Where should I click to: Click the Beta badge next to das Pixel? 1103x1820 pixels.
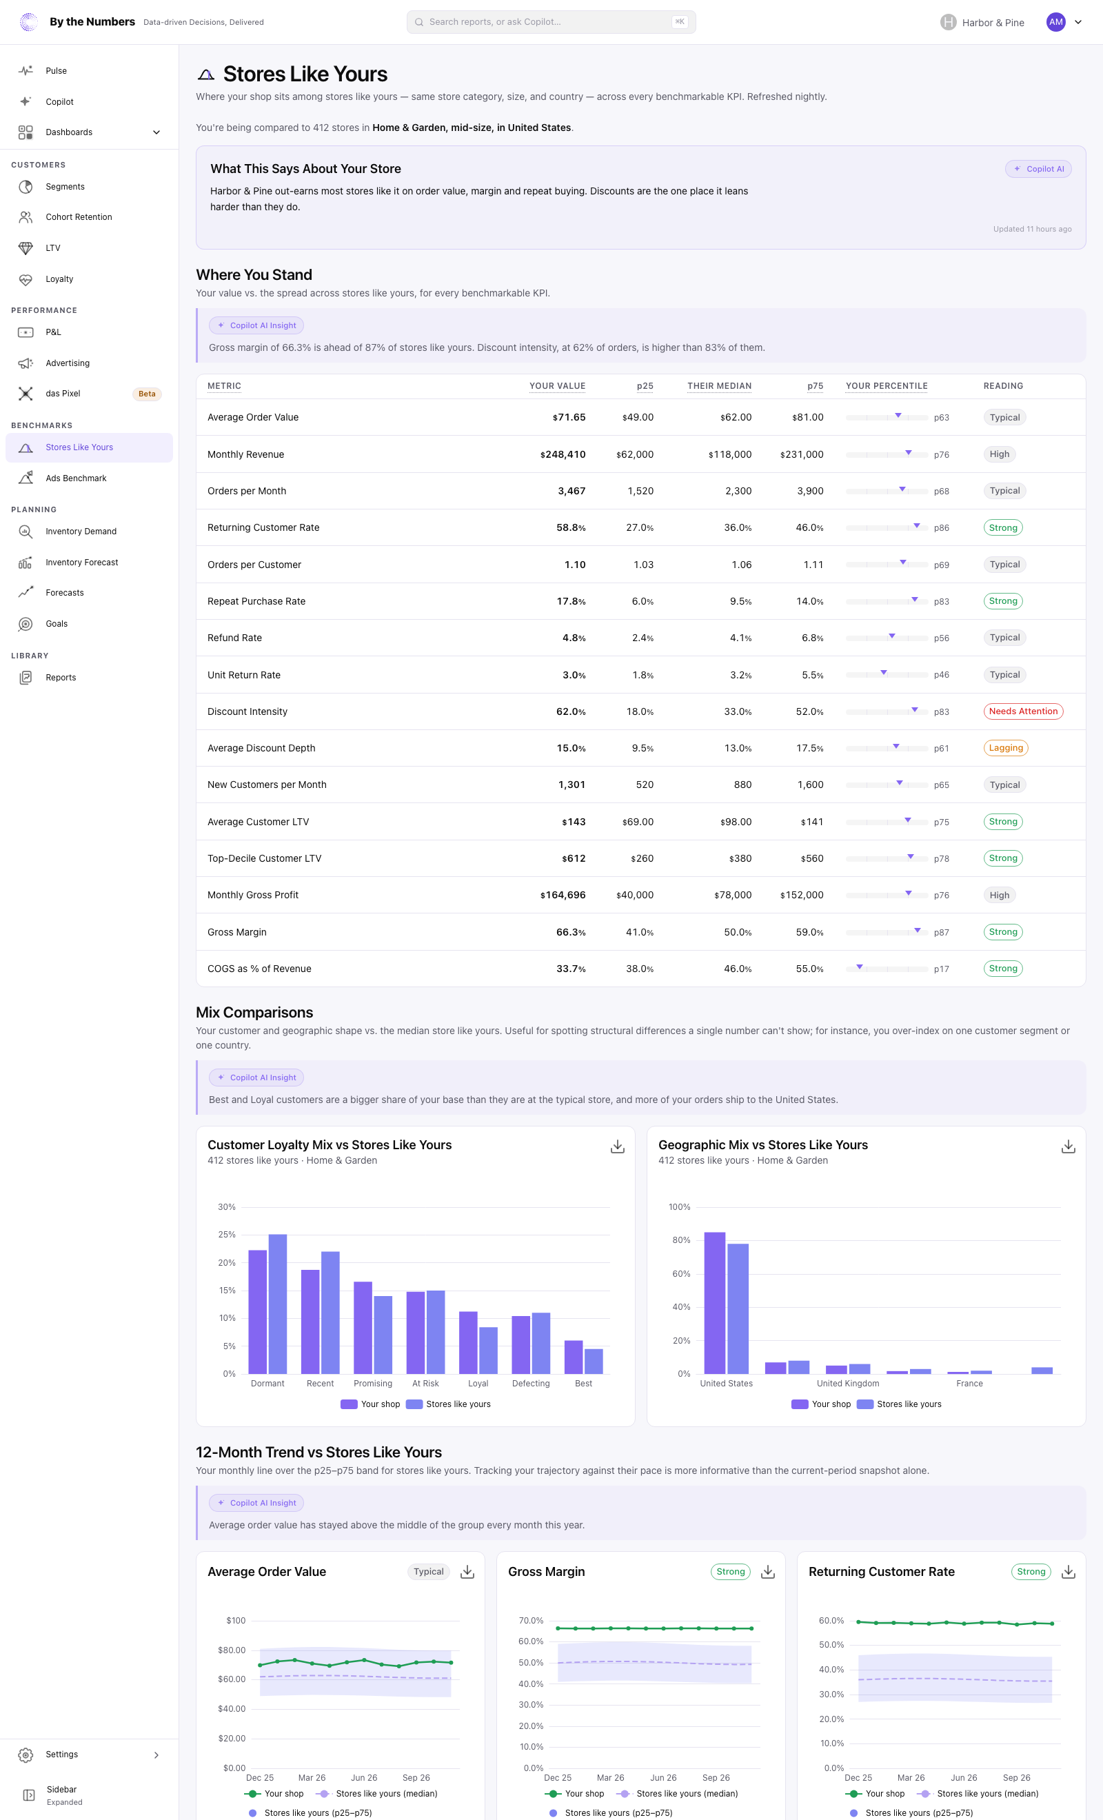point(147,394)
